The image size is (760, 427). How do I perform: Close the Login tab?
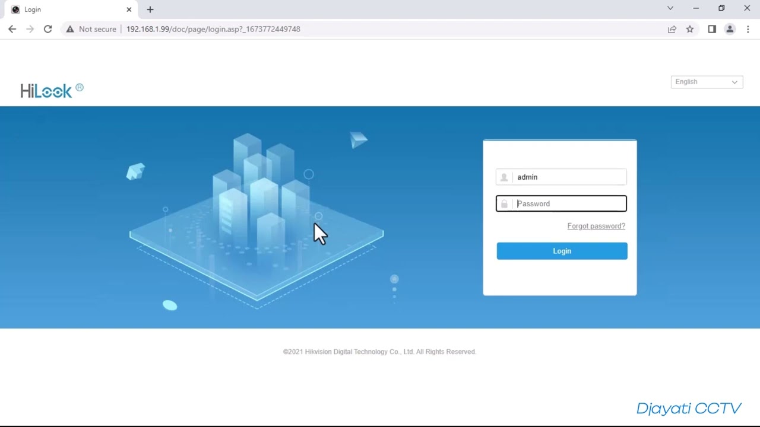[x=129, y=9]
